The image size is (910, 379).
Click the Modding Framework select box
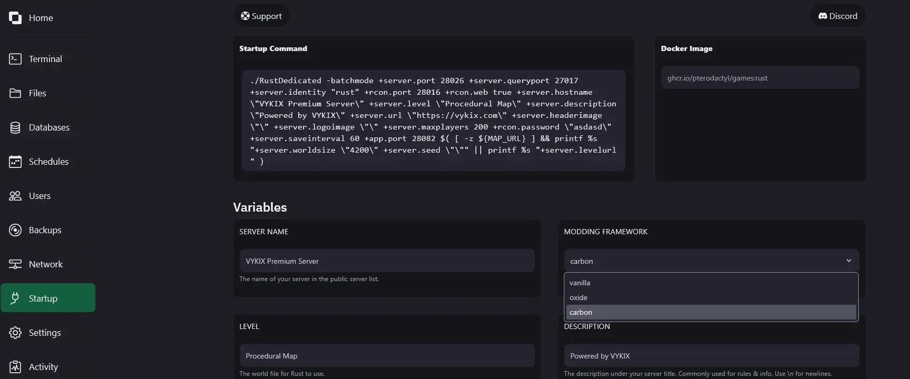[711, 261]
